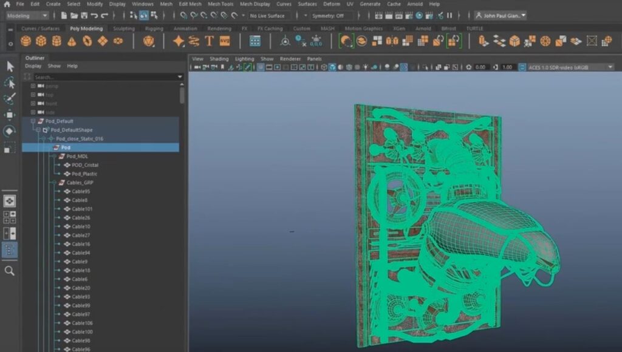Create a polygon sphere from the Poly Modeling shelf
Screen dimensions: 622x352
tap(25, 42)
